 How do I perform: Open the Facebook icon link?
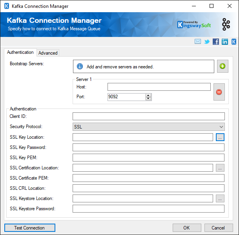216,42
